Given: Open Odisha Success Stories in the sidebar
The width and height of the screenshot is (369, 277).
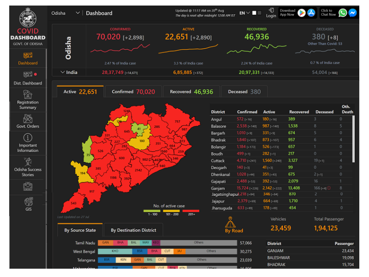Looking at the screenshot, I should coord(28,163).
